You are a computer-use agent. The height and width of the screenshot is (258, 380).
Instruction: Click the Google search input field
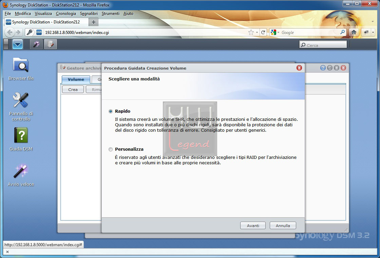(310, 33)
